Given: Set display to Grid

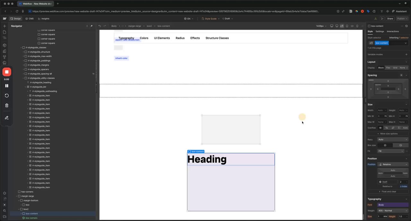Looking at the screenshot, I should (x=395, y=68).
